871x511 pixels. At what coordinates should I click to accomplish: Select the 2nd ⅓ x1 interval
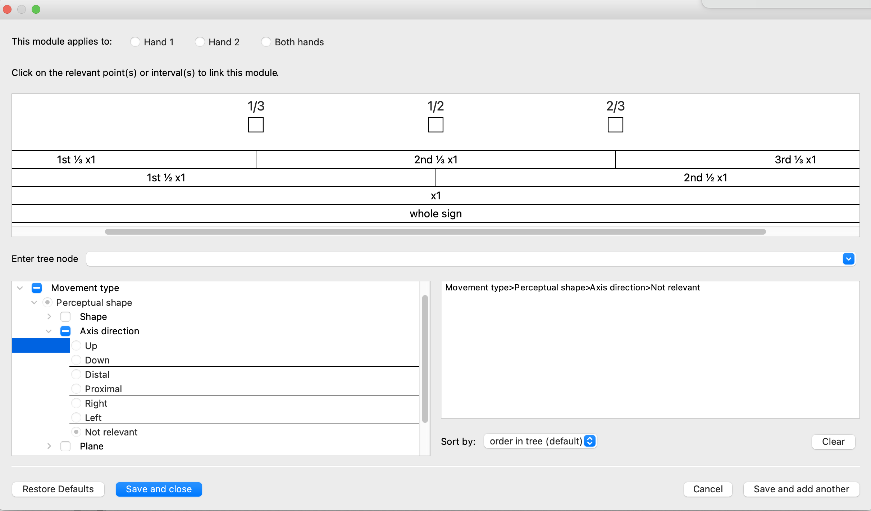point(435,159)
